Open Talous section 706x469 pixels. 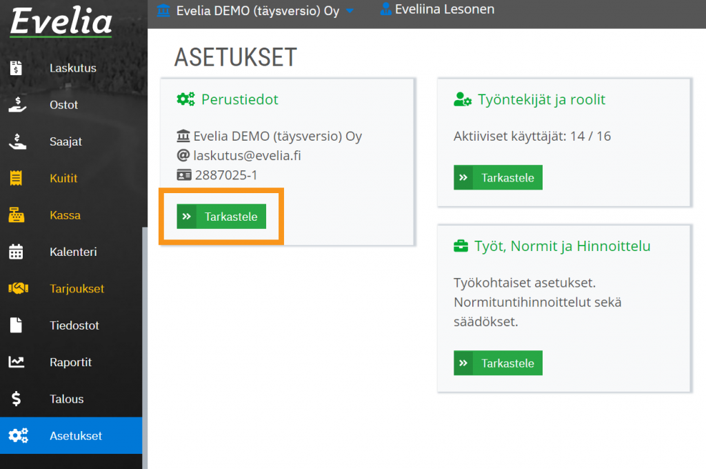(x=71, y=399)
